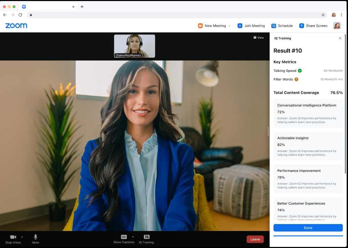
Task: Toggle the Filler Words warning indicator
Action: point(296,79)
